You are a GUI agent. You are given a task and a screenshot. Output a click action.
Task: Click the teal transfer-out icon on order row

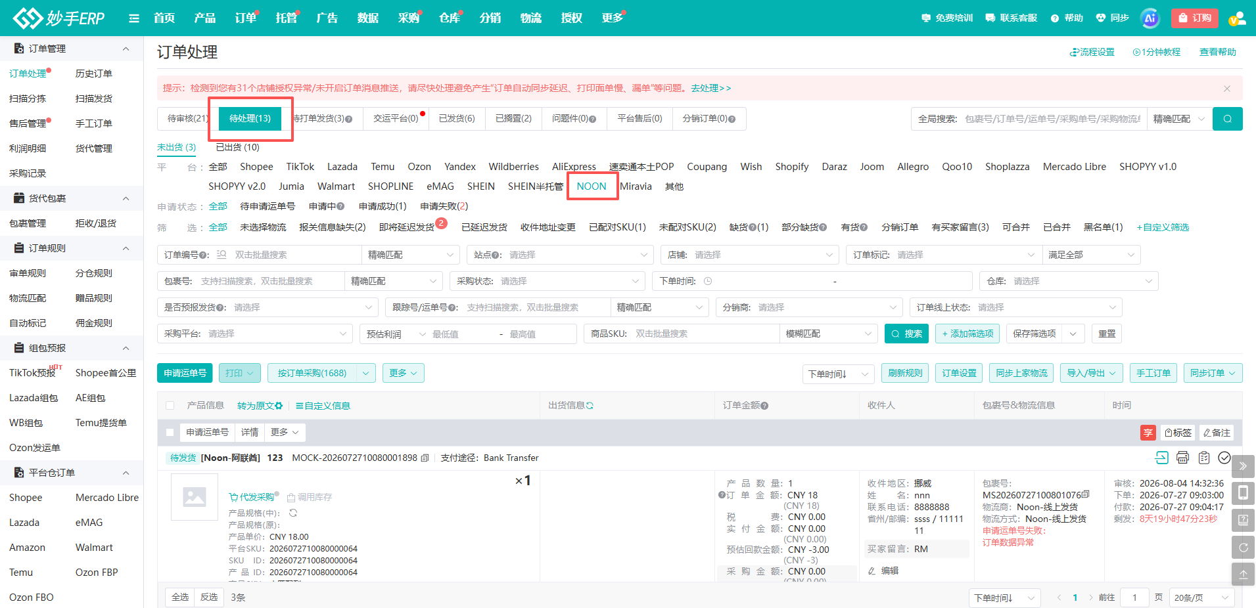pos(1161,458)
